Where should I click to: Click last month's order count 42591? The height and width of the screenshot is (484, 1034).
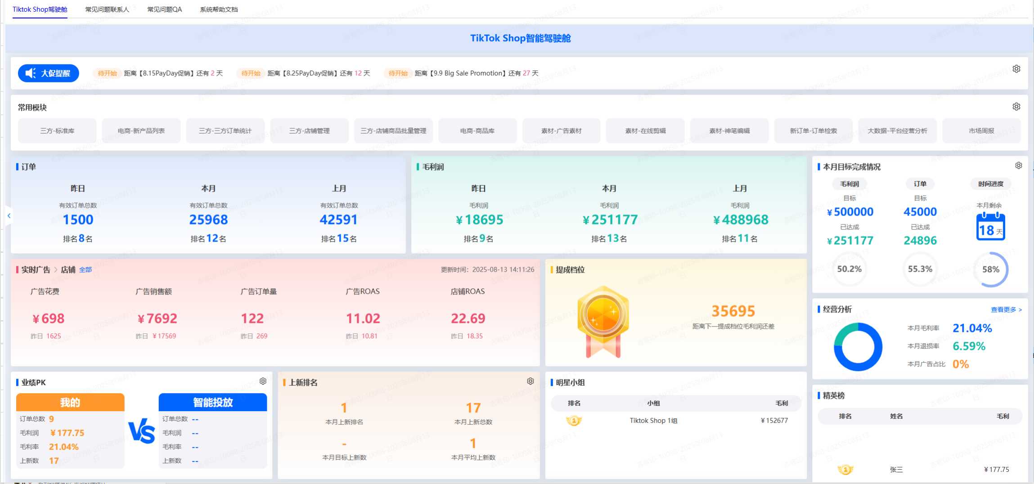pos(339,220)
